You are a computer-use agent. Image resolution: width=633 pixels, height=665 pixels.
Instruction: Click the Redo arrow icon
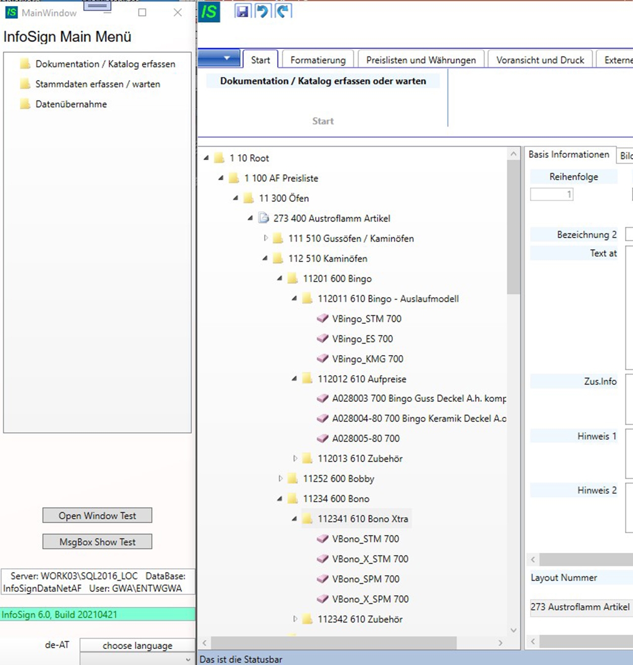[x=283, y=11]
